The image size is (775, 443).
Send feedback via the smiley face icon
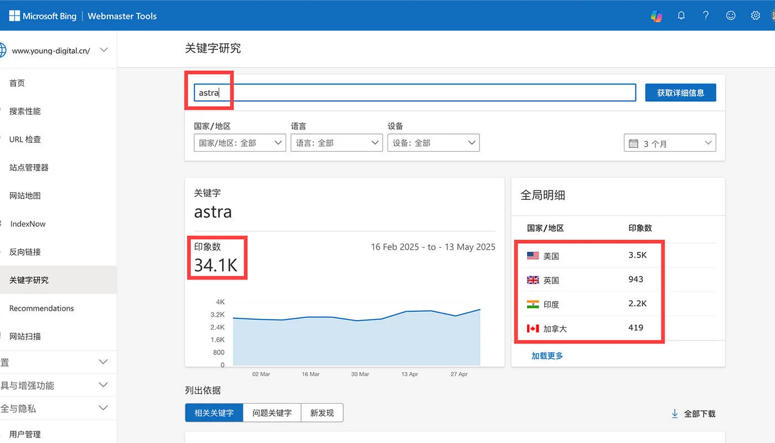click(731, 16)
